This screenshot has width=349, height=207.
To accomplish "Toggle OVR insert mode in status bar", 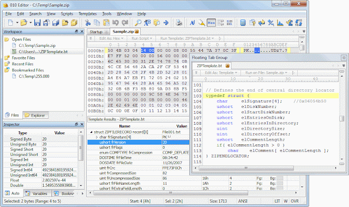I will [x=294, y=201].
